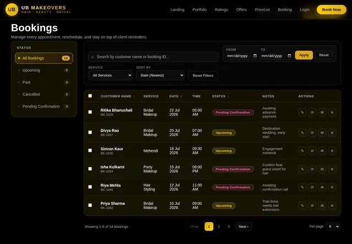Edit Simran Kaur's booking
The image size is (352, 244).
pyautogui.click(x=302, y=151)
